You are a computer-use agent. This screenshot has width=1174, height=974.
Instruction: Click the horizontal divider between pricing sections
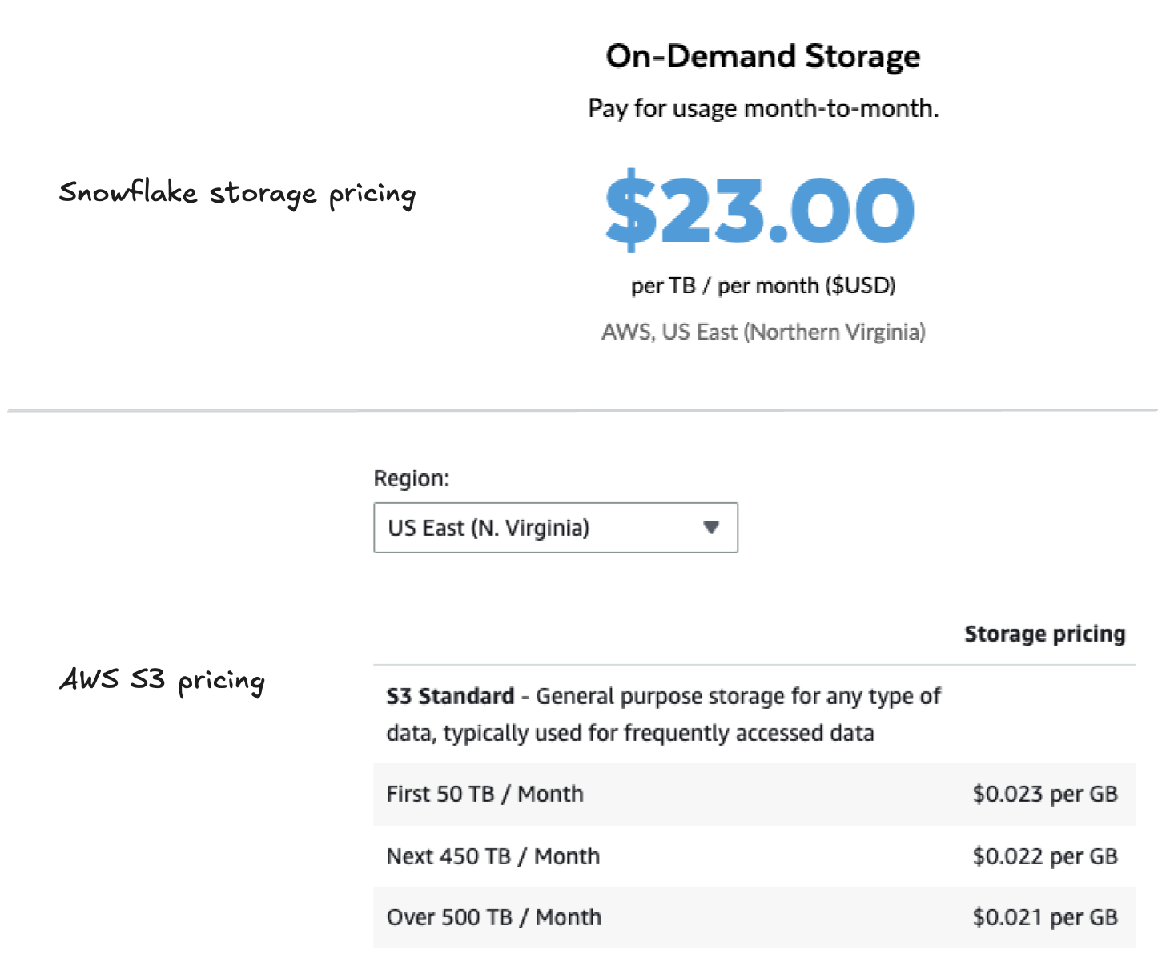(x=583, y=410)
